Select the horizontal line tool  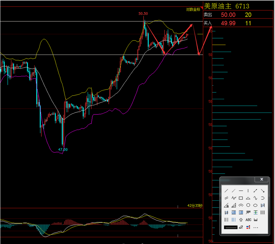point(241,191)
